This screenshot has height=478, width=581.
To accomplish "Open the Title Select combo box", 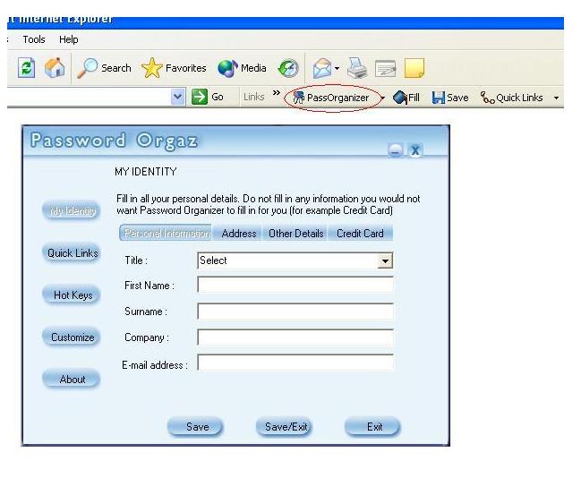I will (295, 260).
